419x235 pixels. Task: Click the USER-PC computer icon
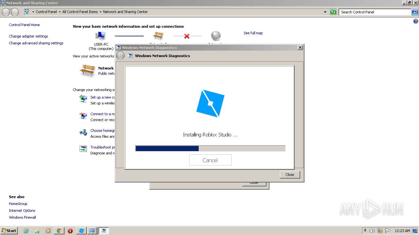click(x=100, y=36)
